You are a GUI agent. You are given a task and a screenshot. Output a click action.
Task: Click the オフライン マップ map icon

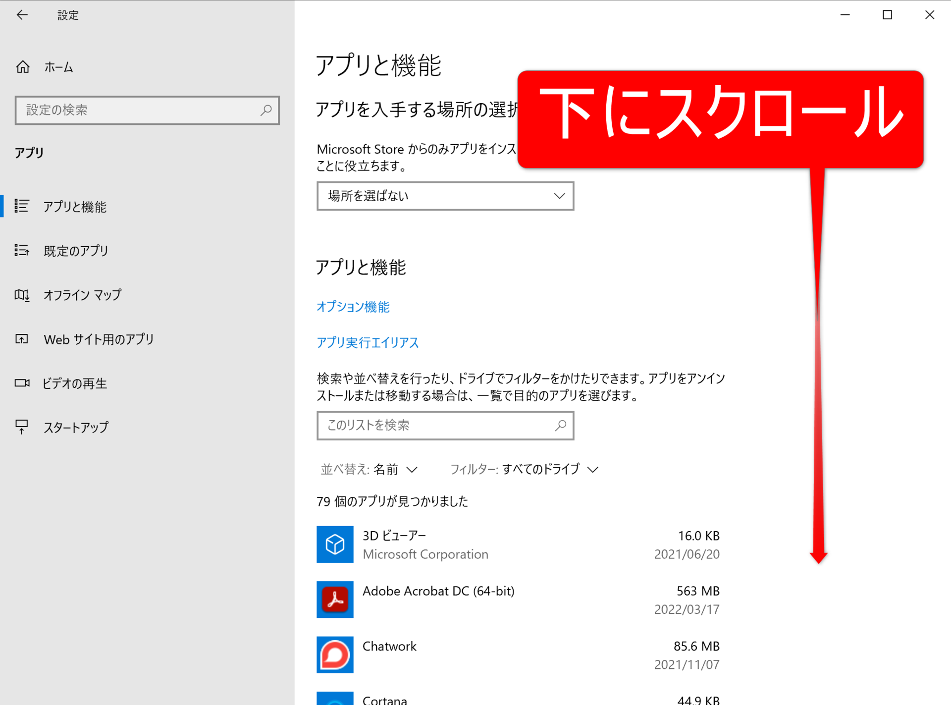tap(22, 295)
